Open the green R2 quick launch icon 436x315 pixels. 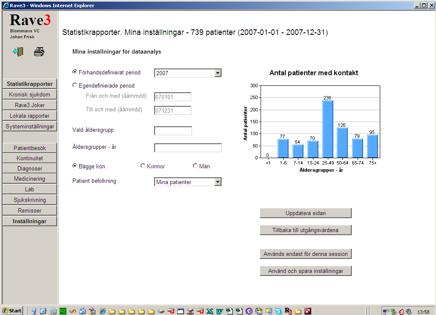click(63, 311)
